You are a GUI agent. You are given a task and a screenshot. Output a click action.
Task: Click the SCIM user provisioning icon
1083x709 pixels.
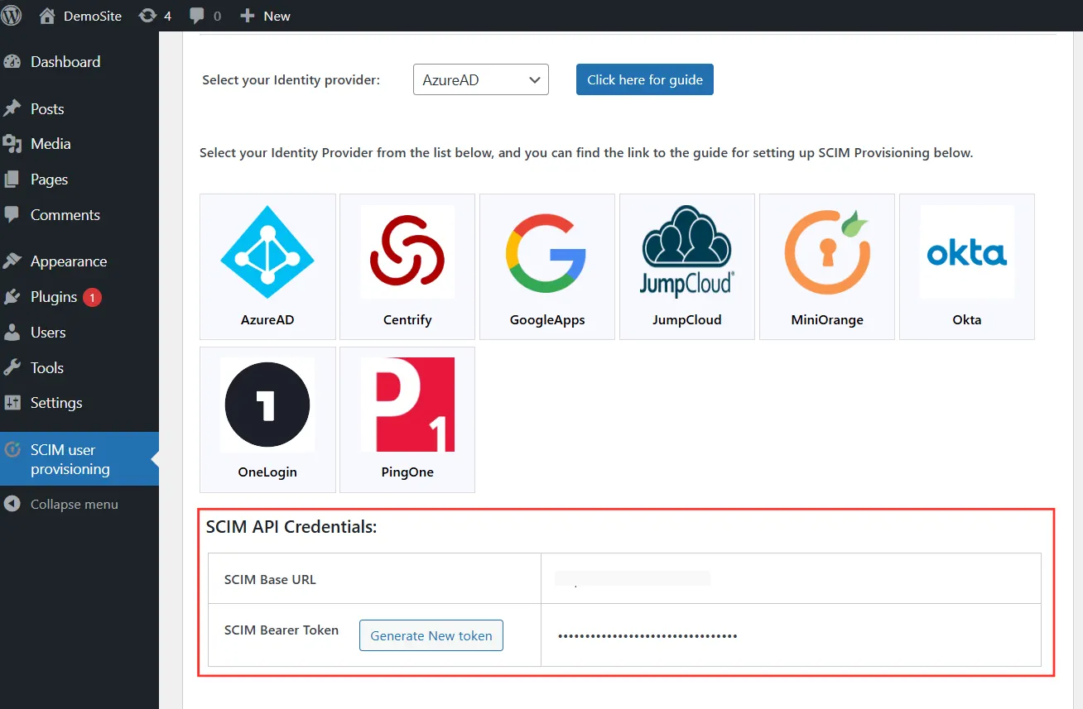pos(12,450)
